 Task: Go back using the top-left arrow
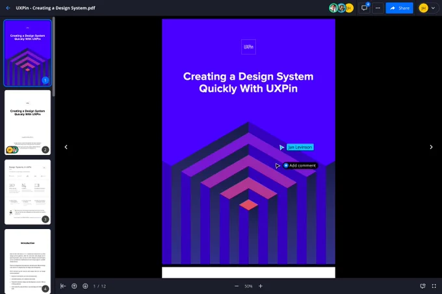[8, 8]
